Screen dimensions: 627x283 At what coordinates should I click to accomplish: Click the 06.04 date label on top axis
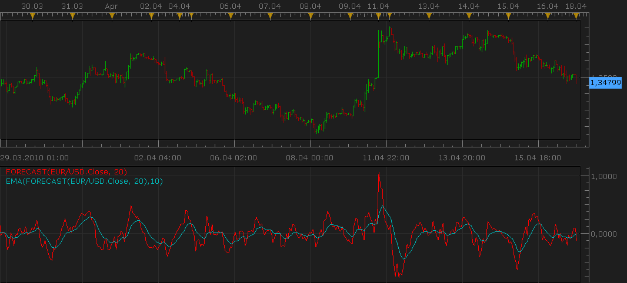[231, 6]
